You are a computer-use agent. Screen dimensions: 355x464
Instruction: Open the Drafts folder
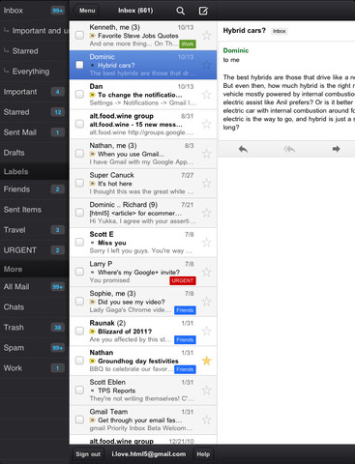(x=34, y=153)
